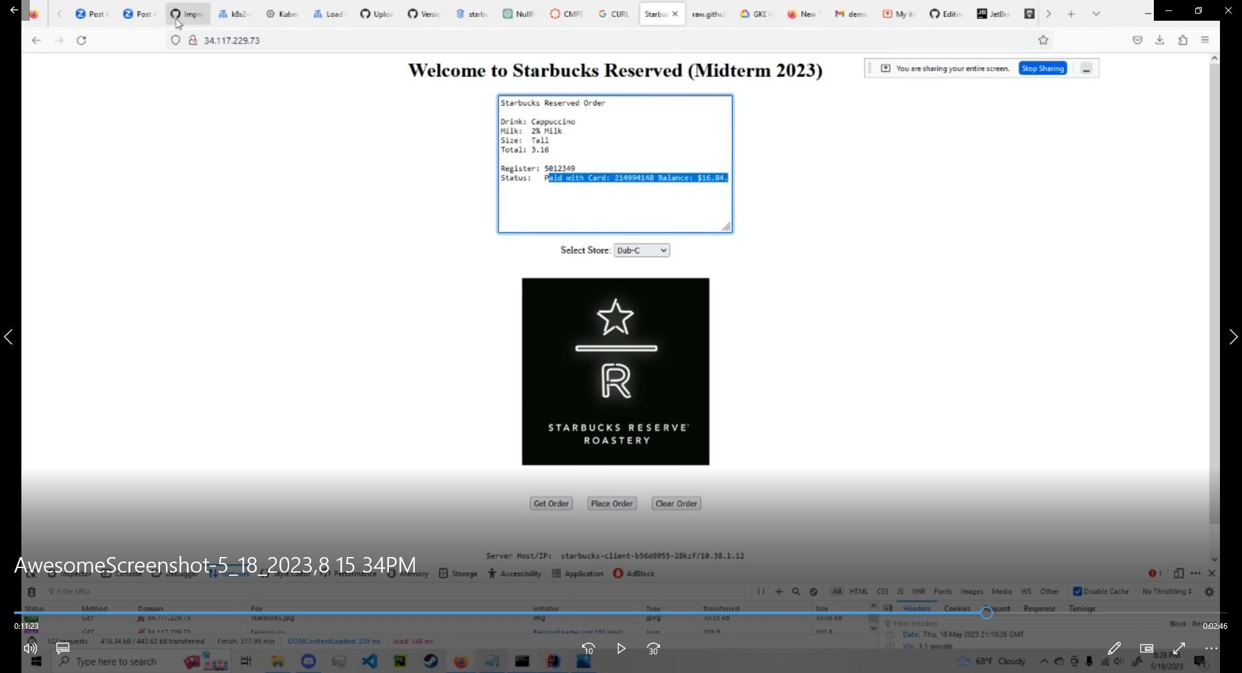Open the browser tab list chevron
The height and width of the screenshot is (673, 1242).
1096,14
